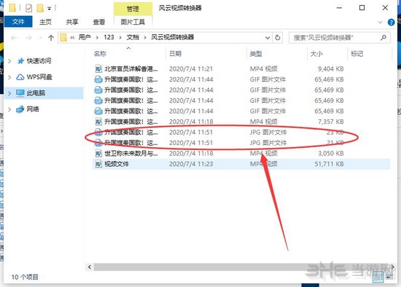Sort by 名称 column header
The width and height of the screenshot is (401, 287).
[x=100, y=54]
